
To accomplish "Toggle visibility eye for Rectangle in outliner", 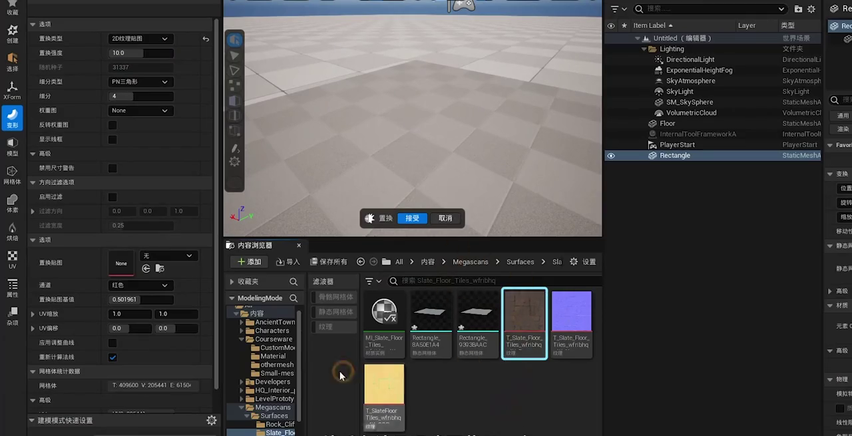I will pos(611,156).
